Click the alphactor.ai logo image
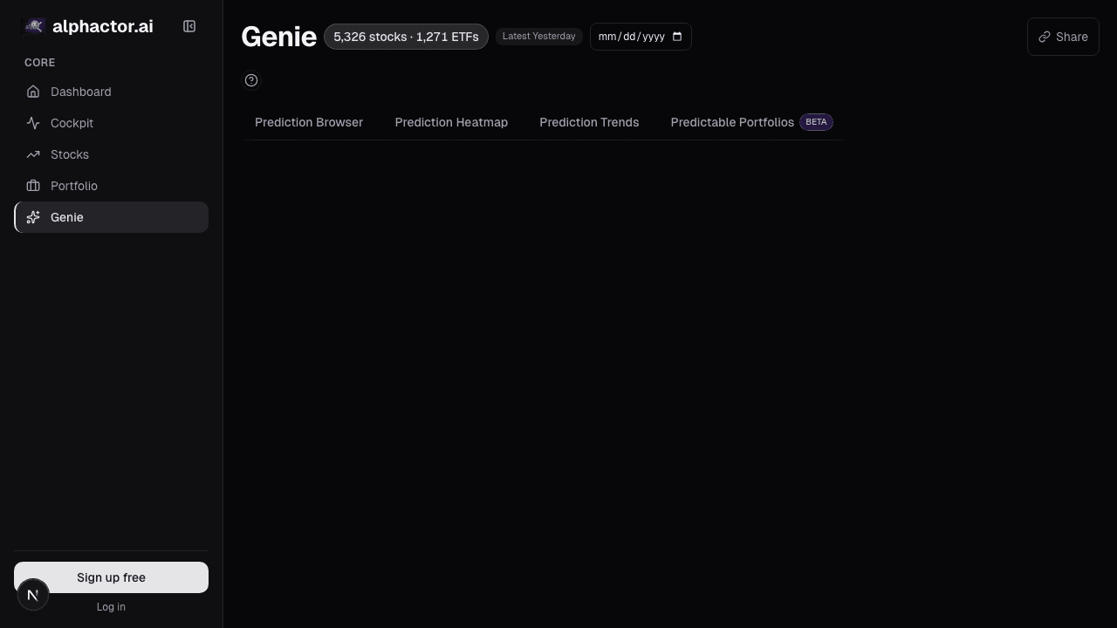Image resolution: width=1117 pixels, height=628 pixels. click(x=33, y=26)
